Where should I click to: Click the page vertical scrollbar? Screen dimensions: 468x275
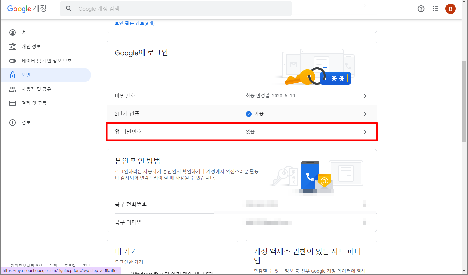tap(464, 101)
